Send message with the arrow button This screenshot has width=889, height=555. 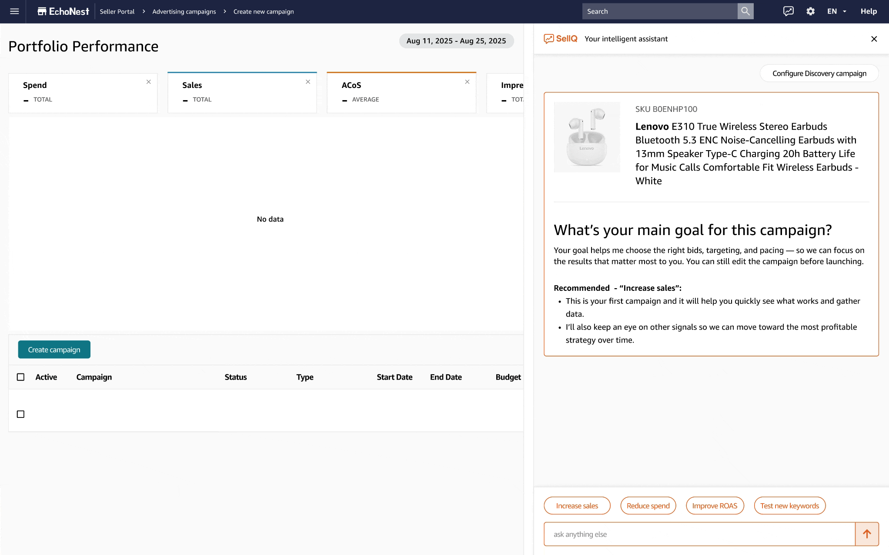tap(866, 534)
